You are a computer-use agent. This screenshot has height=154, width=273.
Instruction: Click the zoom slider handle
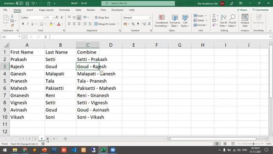click(253, 144)
